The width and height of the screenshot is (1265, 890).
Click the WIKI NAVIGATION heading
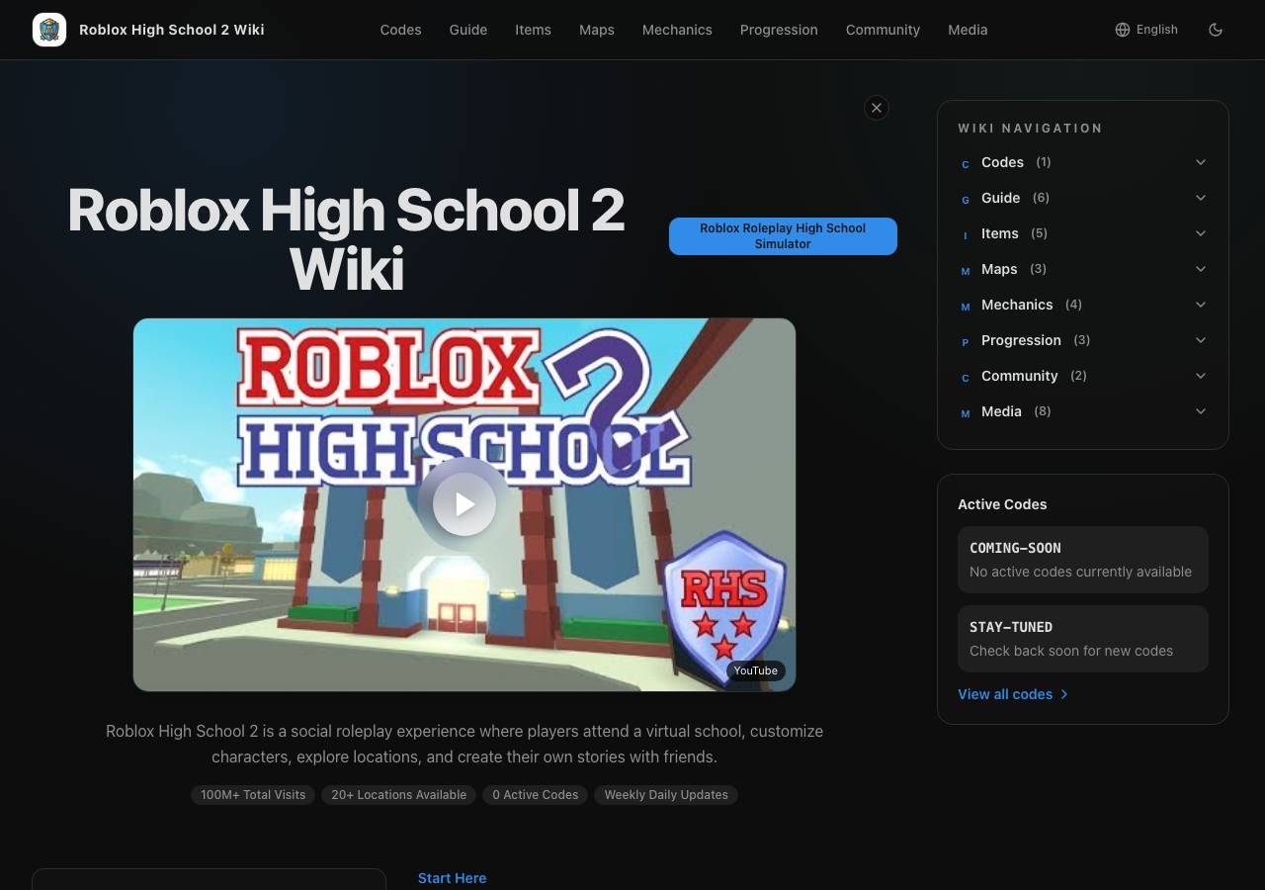coord(1030,129)
